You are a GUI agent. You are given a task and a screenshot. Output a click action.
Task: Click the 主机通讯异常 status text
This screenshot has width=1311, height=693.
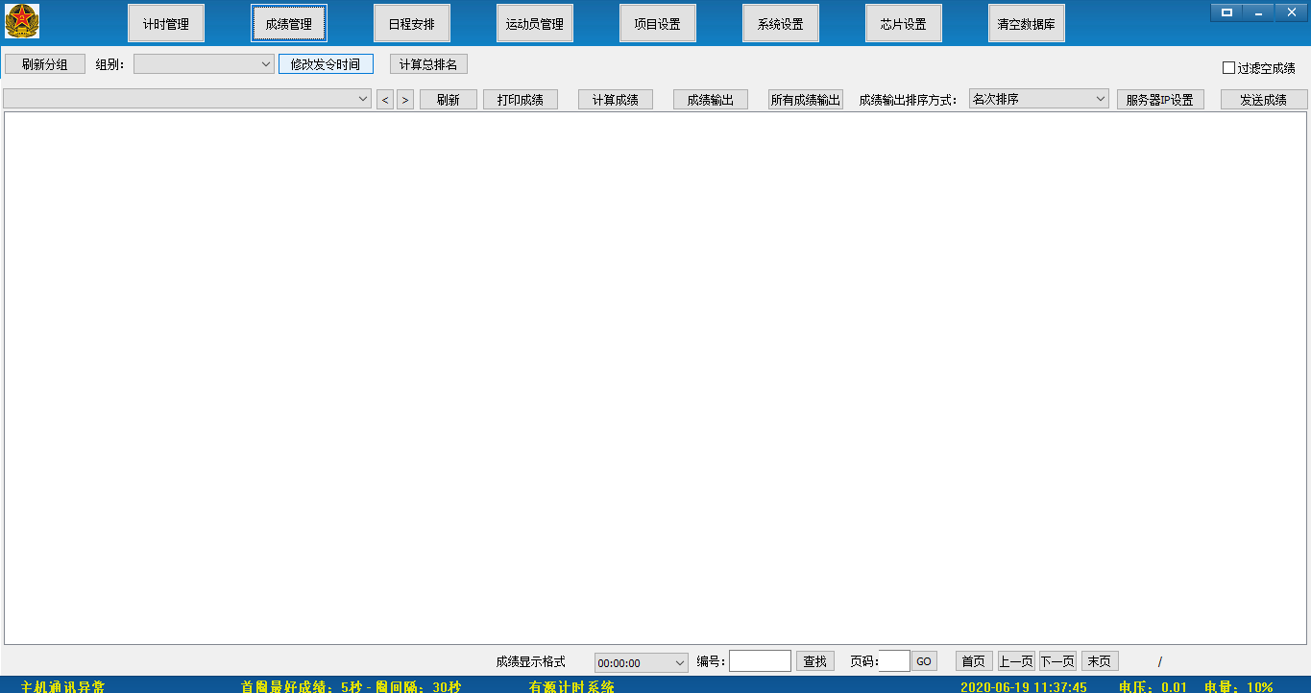click(63, 686)
